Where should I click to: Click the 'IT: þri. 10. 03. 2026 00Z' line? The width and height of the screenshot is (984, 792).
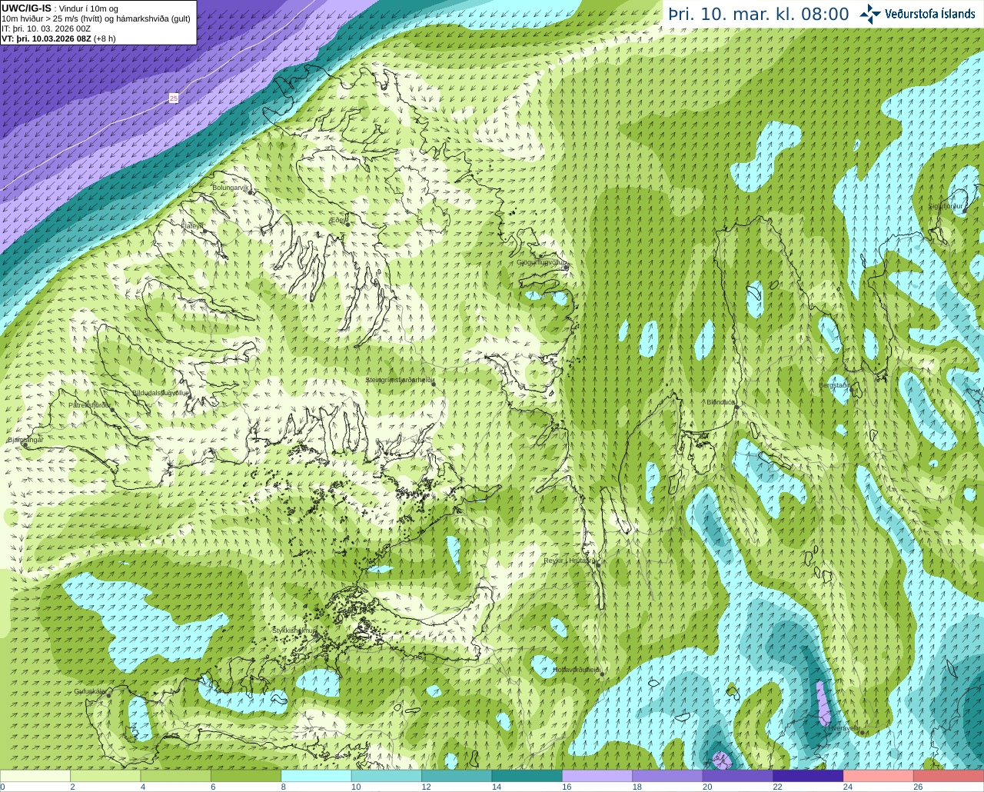pos(46,28)
